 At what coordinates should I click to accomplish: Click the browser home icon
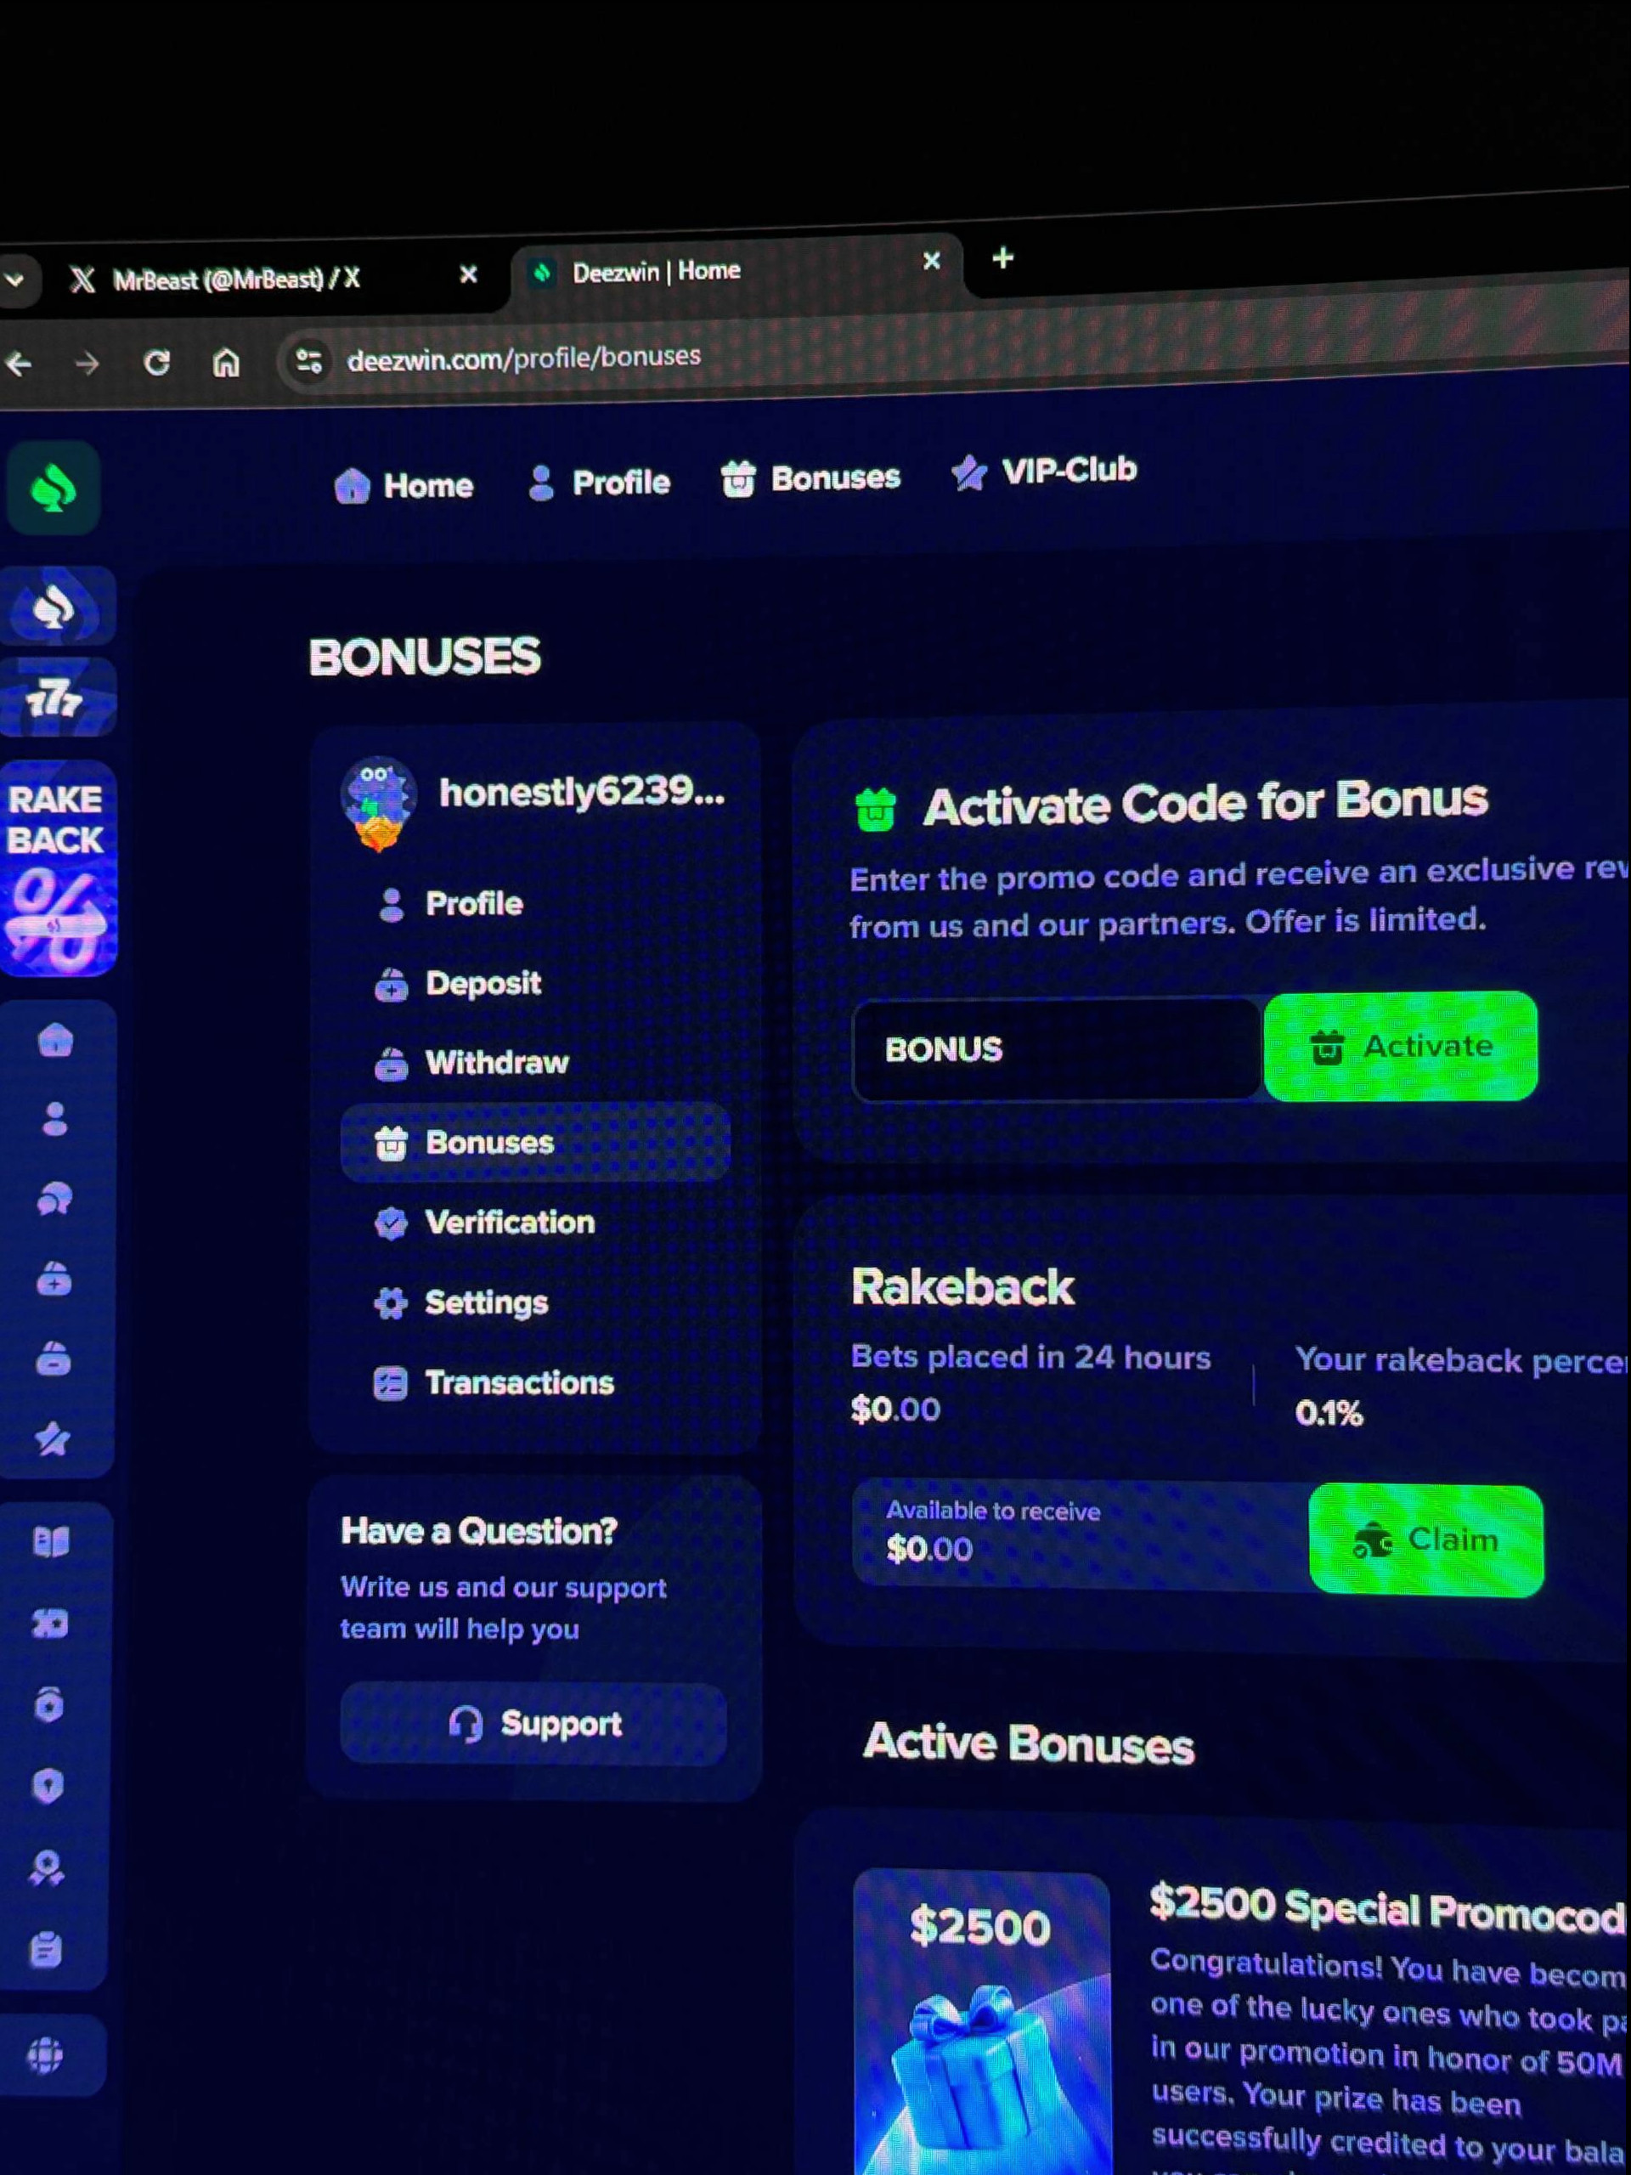[226, 363]
